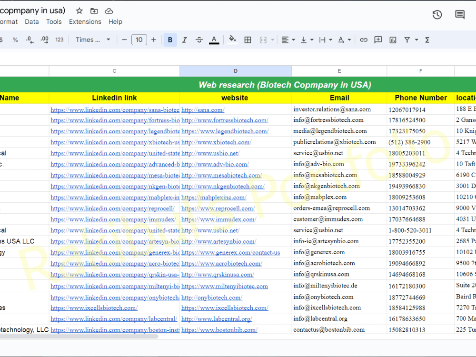Image resolution: width=476 pixels, height=357 pixels.
Task: Check the cloud document status icon
Action: click(109, 11)
